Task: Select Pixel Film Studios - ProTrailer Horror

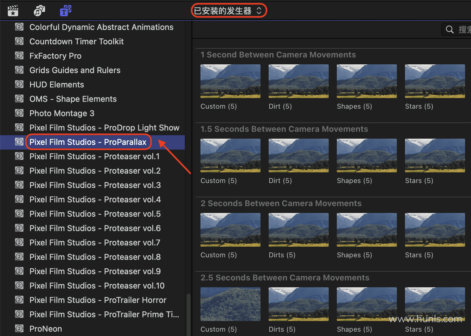Action: coord(93,300)
